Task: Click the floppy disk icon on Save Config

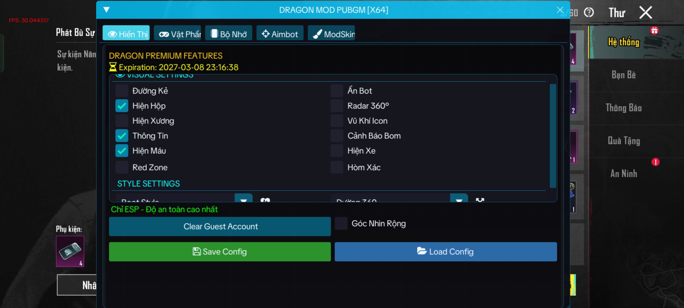Action: pos(196,252)
